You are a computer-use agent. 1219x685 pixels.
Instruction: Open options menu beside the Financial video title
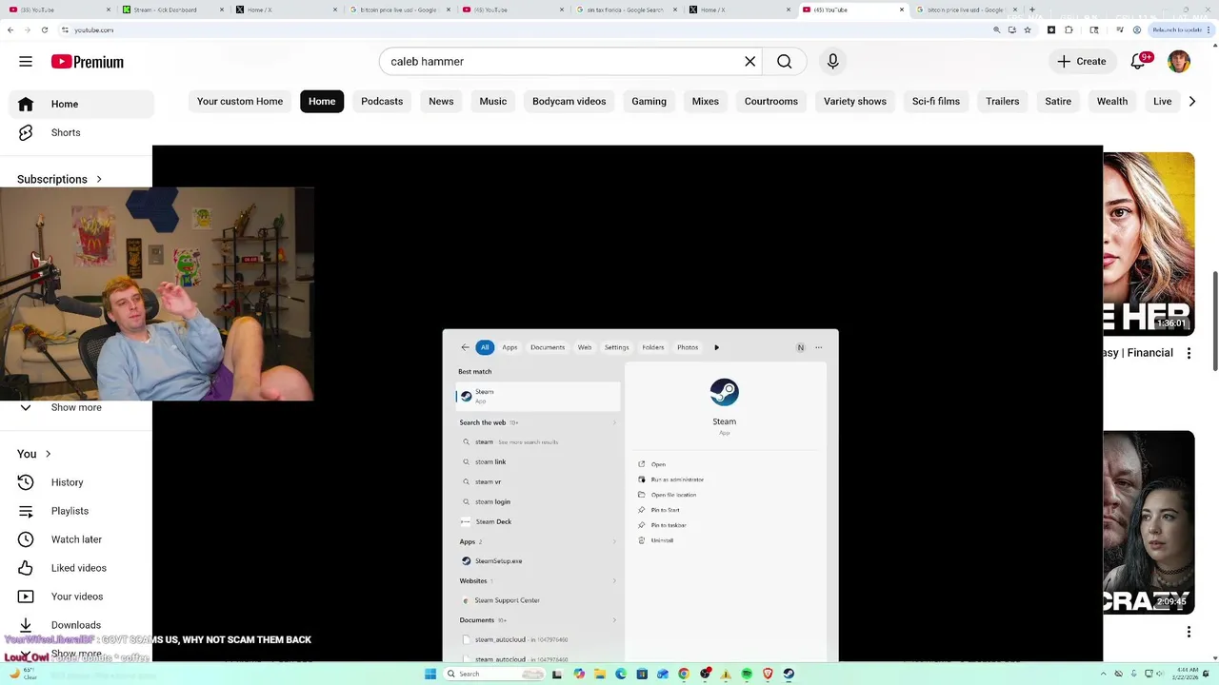[1189, 353]
